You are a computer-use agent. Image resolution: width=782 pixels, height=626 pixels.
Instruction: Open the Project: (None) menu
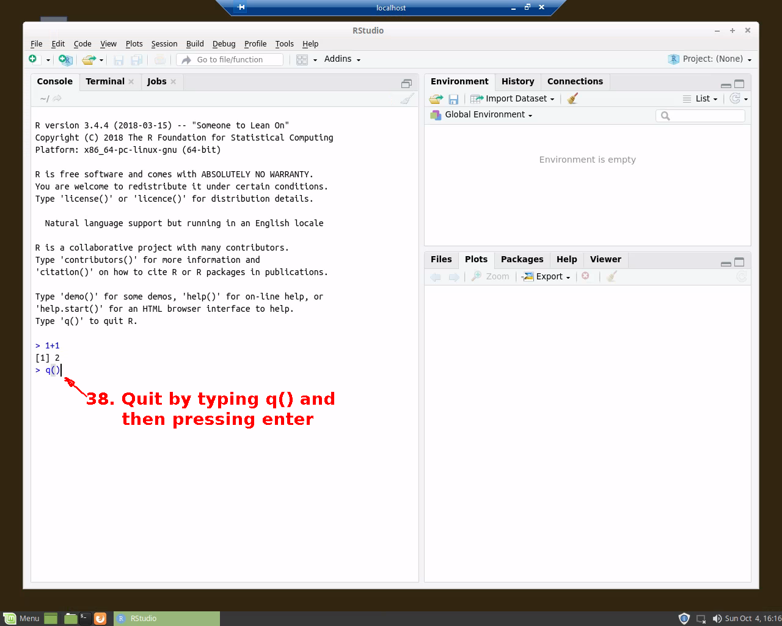coord(710,59)
